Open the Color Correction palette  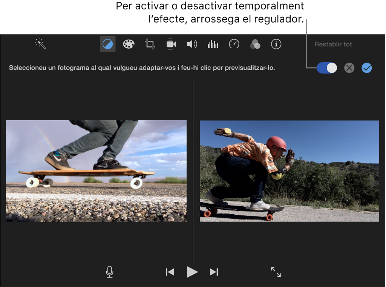(128, 44)
